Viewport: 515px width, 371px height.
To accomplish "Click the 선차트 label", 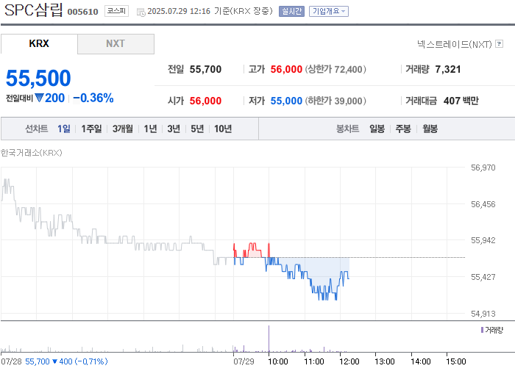I will tap(37, 129).
